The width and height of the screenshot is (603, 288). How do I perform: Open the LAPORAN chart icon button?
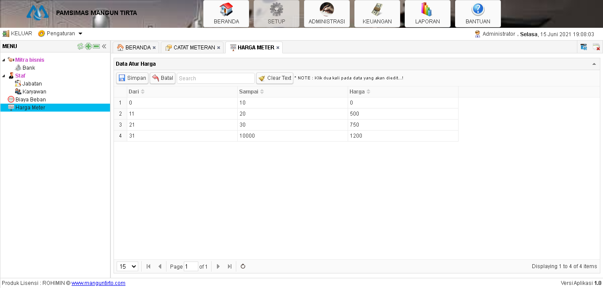pos(428,14)
